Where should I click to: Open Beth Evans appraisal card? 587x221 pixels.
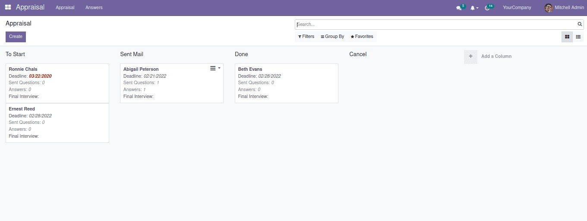tap(286, 83)
